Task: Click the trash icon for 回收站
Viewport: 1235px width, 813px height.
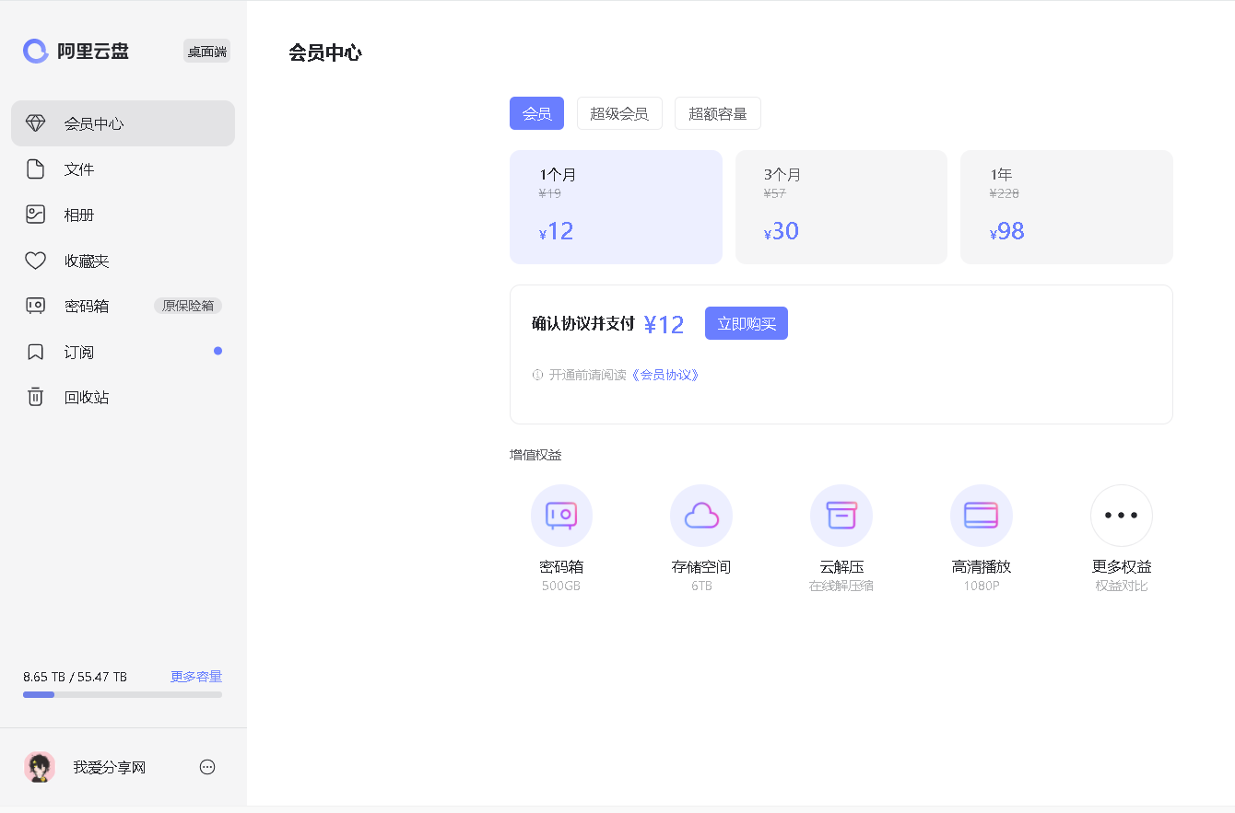Action: [35, 397]
